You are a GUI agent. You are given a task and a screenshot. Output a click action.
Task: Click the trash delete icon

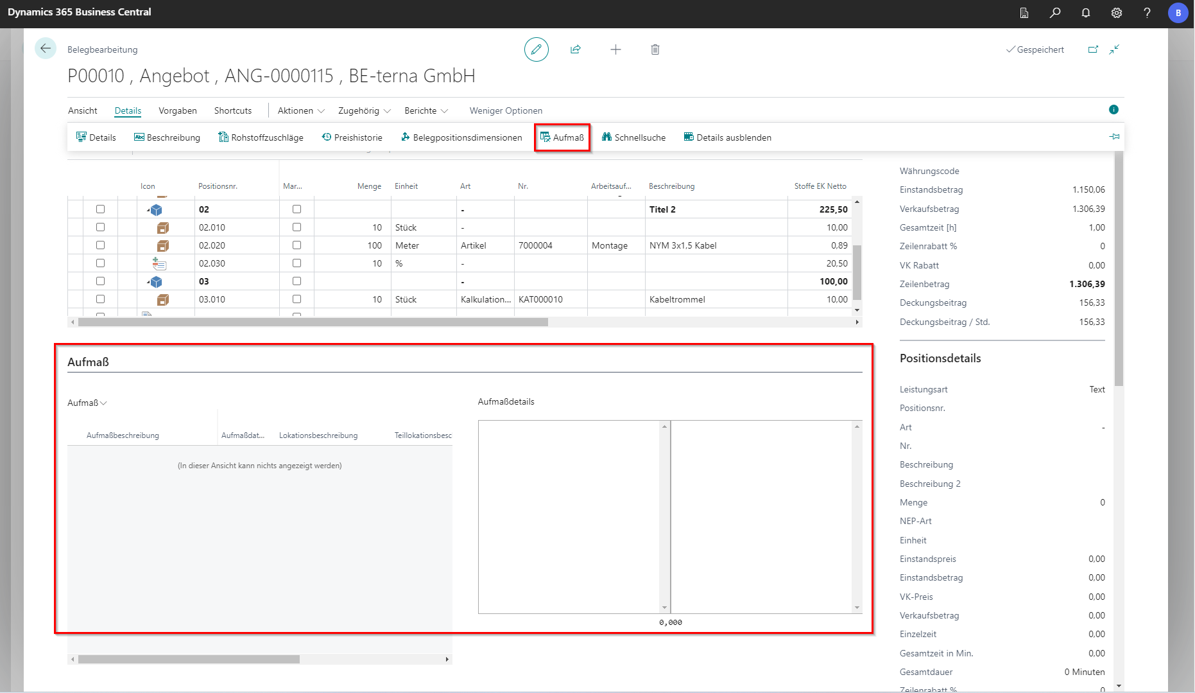[x=655, y=49]
